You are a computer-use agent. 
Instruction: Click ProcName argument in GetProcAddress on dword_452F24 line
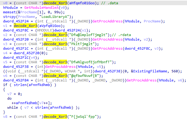click(x=152, y=21)
